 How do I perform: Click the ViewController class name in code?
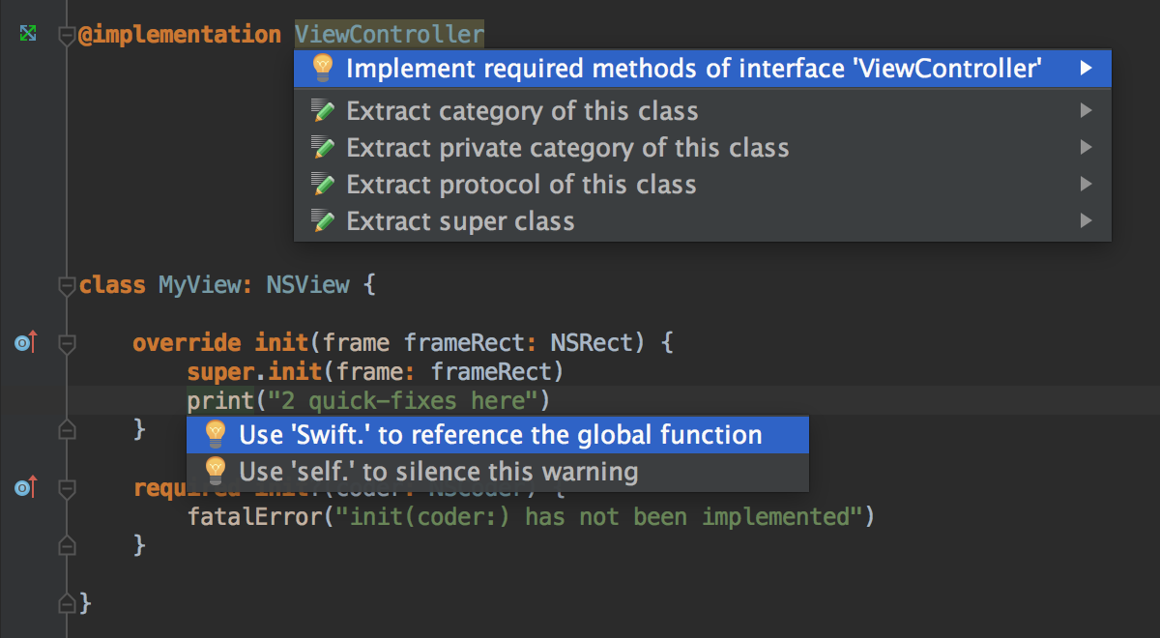click(x=389, y=35)
